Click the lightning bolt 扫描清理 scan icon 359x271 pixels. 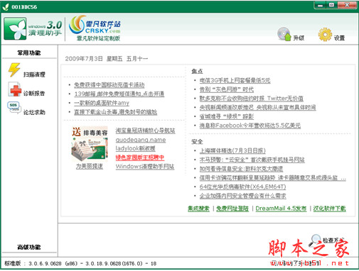14,70
